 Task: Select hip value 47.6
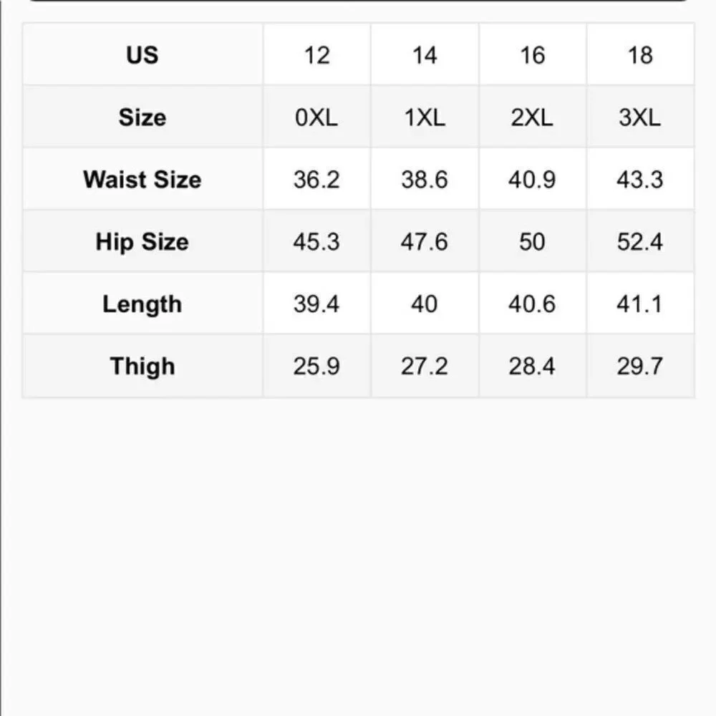coord(425,241)
